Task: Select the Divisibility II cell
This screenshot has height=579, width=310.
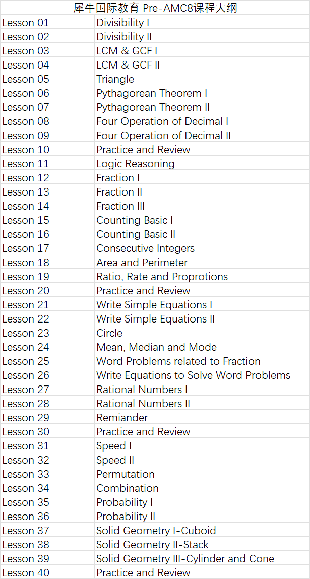Action: [124, 37]
